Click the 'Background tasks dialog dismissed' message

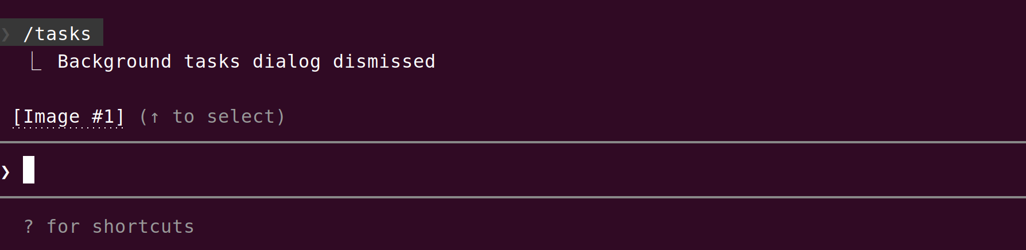[x=246, y=61]
